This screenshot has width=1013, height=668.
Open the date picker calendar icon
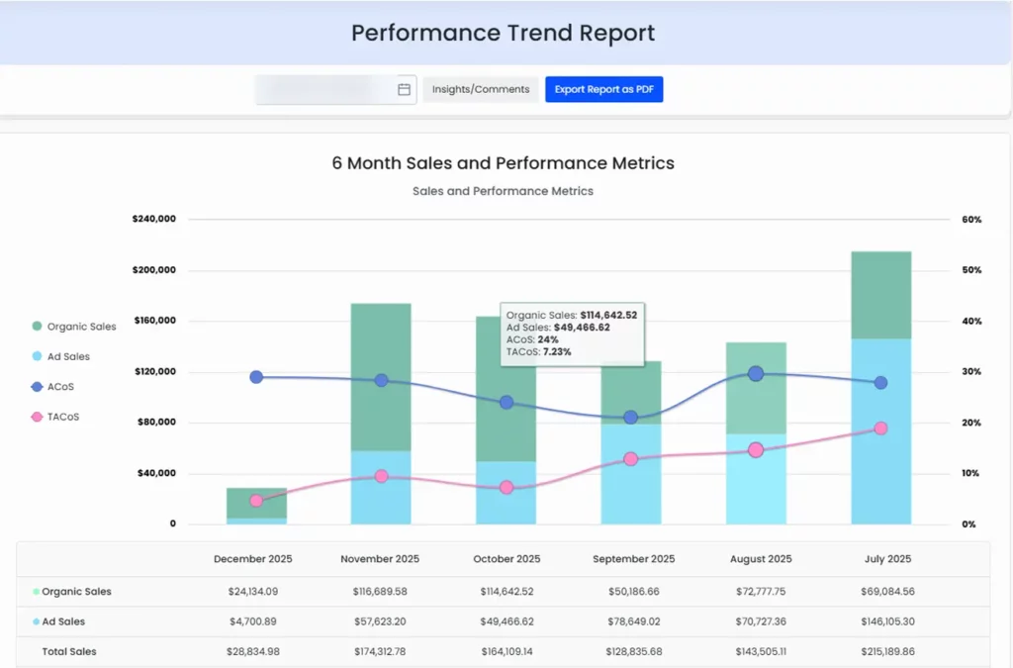(404, 88)
